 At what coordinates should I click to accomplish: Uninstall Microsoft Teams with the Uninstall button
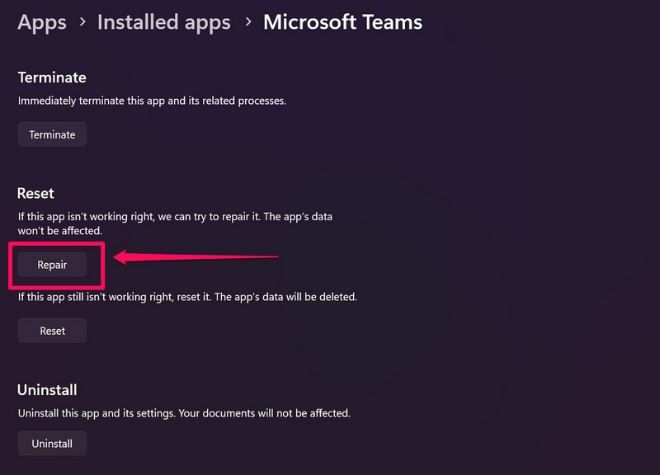[52, 444]
